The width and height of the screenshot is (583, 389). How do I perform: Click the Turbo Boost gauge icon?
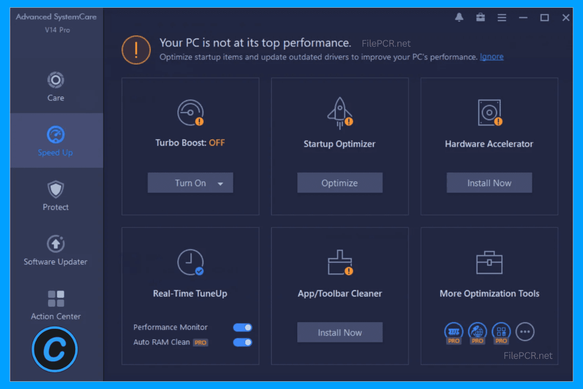(190, 113)
